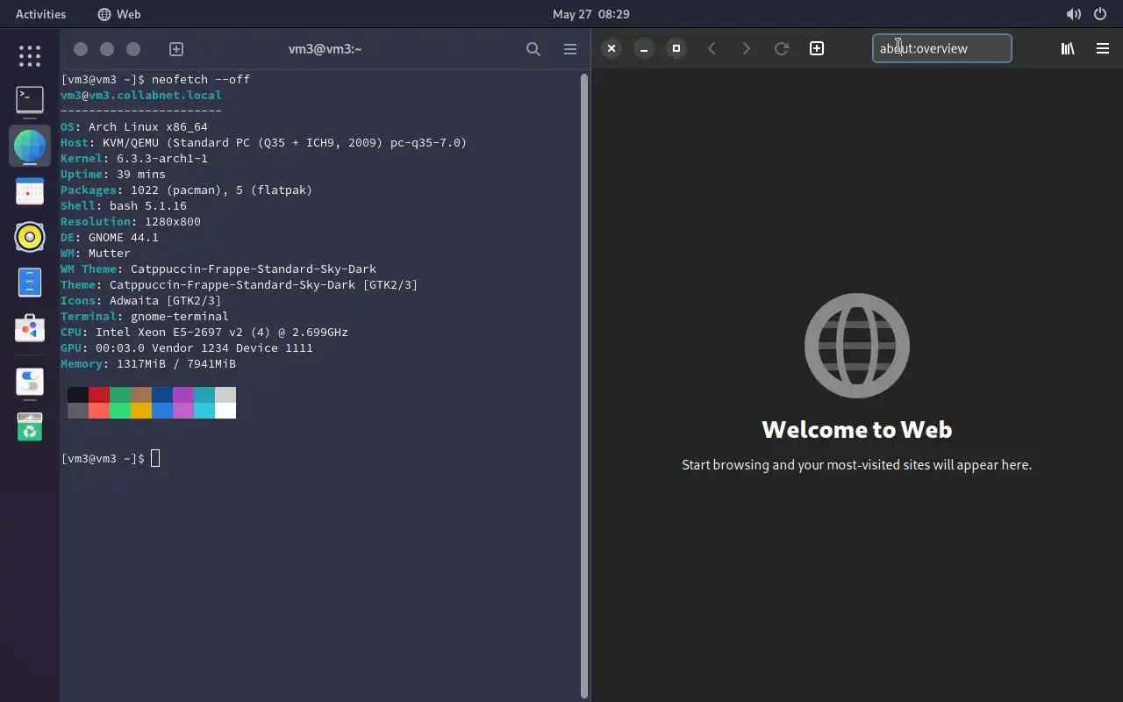Click the power icon in top bar

tap(1100, 14)
